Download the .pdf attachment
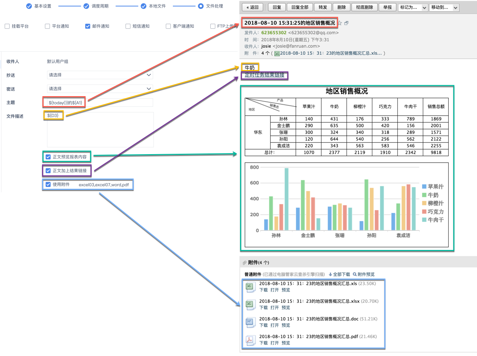 pyautogui.click(x=263, y=343)
